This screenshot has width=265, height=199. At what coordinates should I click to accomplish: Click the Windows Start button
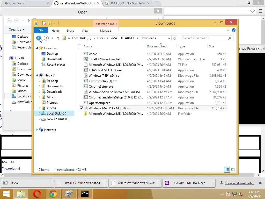6,194
